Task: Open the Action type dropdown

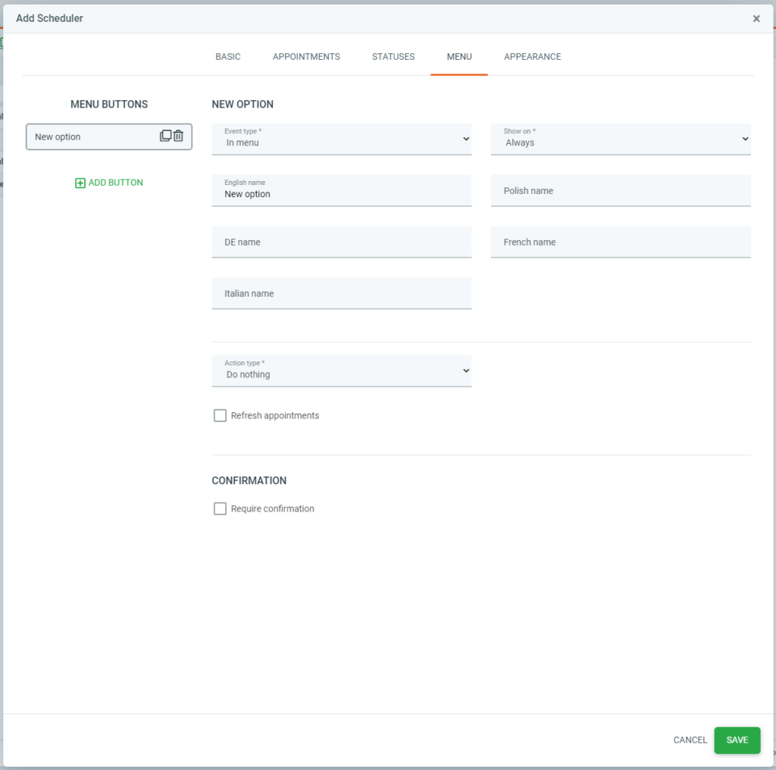Action: (x=341, y=371)
